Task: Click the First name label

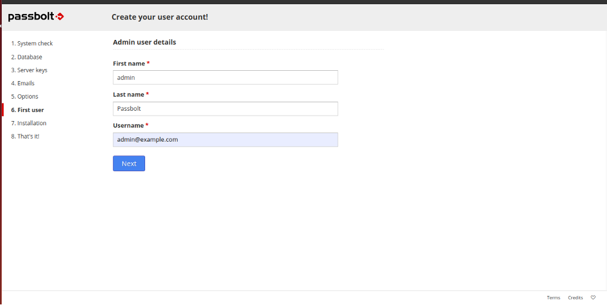Action: (129, 63)
